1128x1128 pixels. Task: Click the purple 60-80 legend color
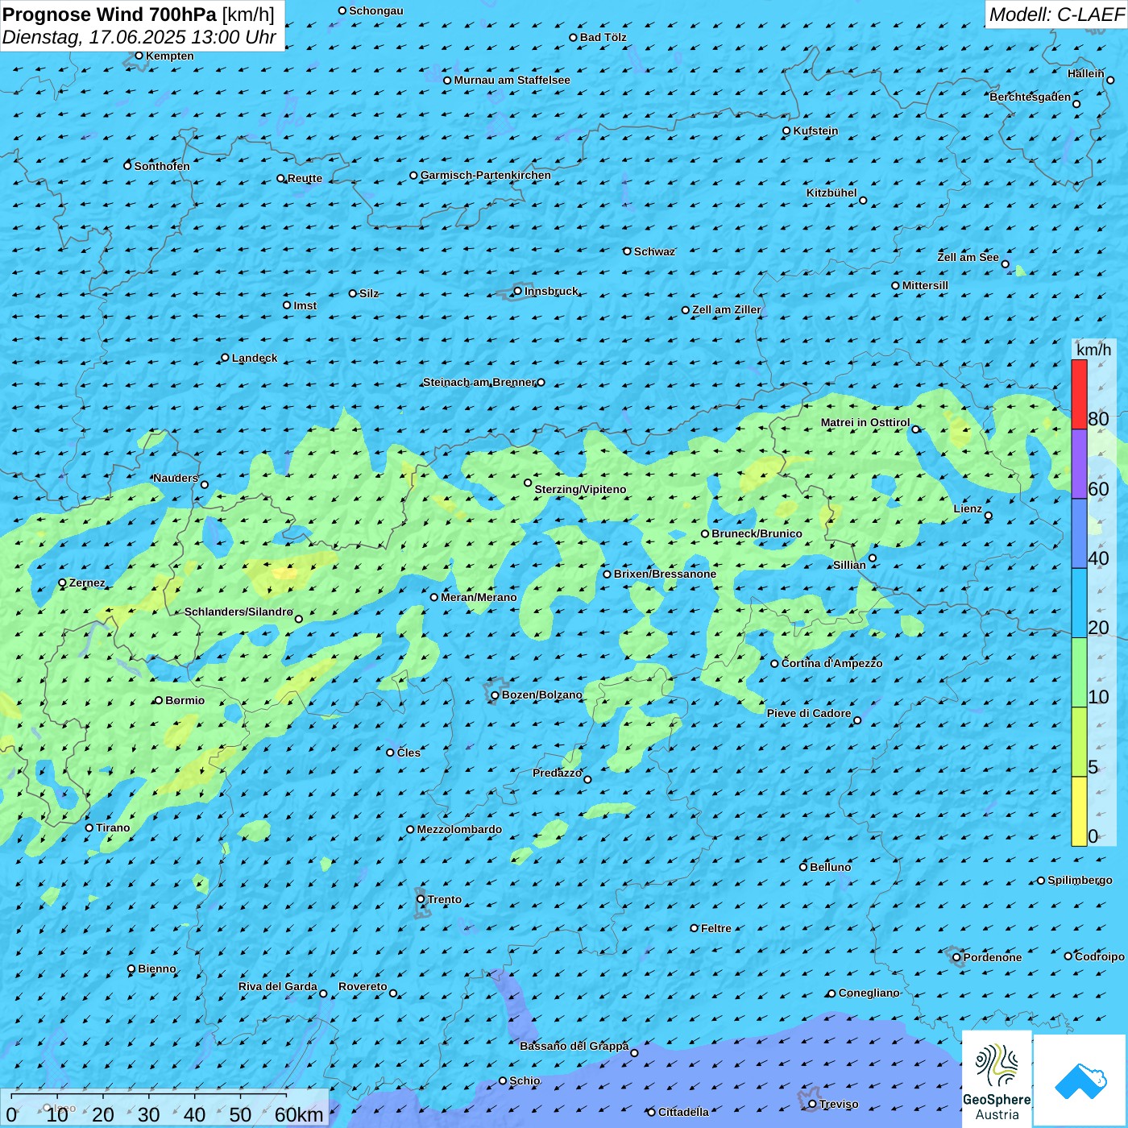point(1079,464)
